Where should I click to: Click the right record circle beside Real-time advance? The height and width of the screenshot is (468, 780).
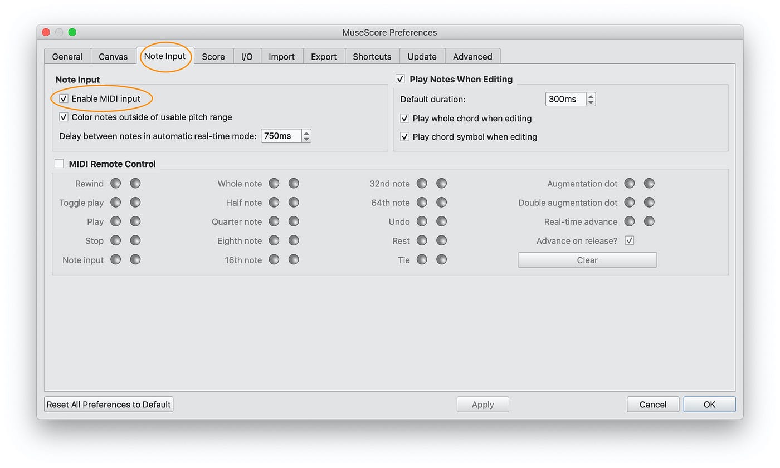(649, 221)
